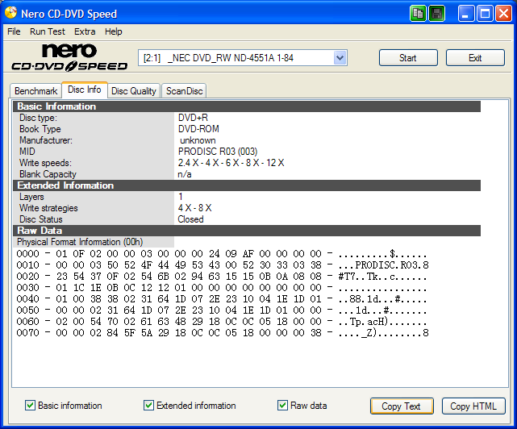The image size is (517, 429).
Task: Click the raw data row 0000
Action: point(222,254)
